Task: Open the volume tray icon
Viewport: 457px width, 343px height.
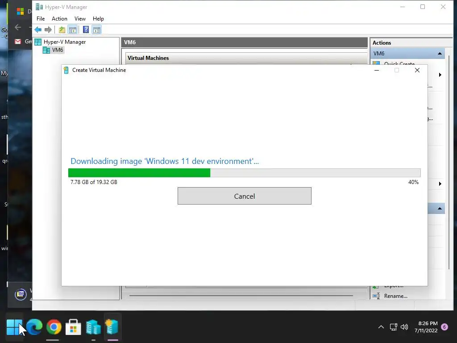Action: pos(404,327)
